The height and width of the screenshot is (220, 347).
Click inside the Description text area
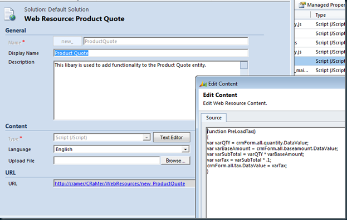tap(146, 91)
